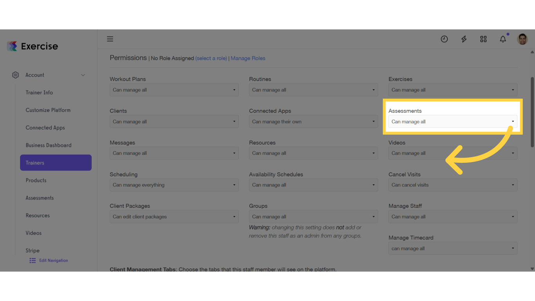Open the Manage Roles link
The width and height of the screenshot is (535, 301).
(x=248, y=58)
